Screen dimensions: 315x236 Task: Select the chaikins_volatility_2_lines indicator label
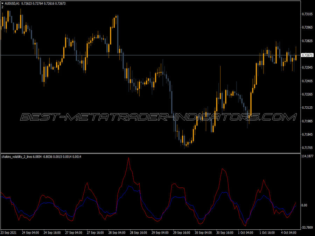17,157
